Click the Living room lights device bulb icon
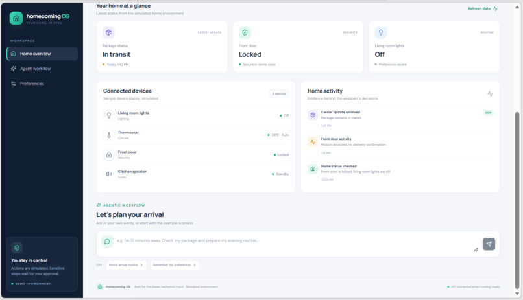The height and width of the screenshot is (300, 523). point(109,115)
